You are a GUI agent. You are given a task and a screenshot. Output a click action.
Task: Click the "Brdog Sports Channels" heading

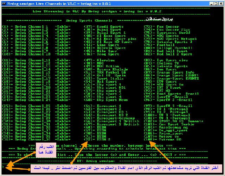click(x=89, y=20)
